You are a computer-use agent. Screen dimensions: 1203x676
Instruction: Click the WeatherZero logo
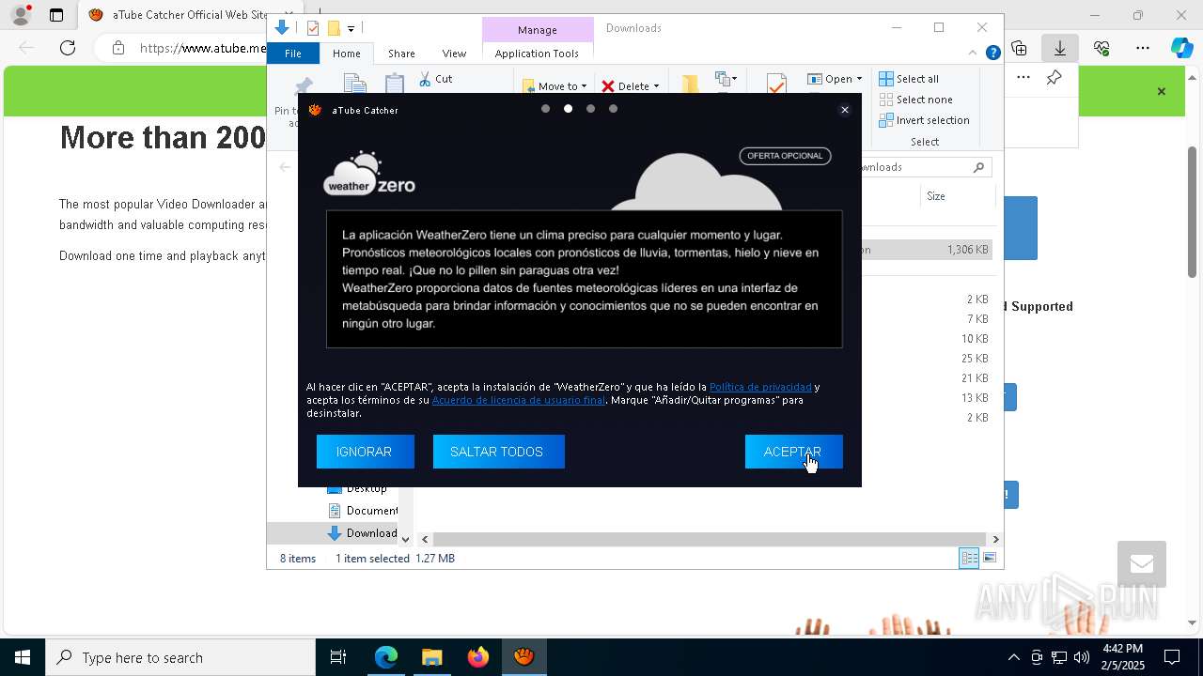(x=369, y=174)
